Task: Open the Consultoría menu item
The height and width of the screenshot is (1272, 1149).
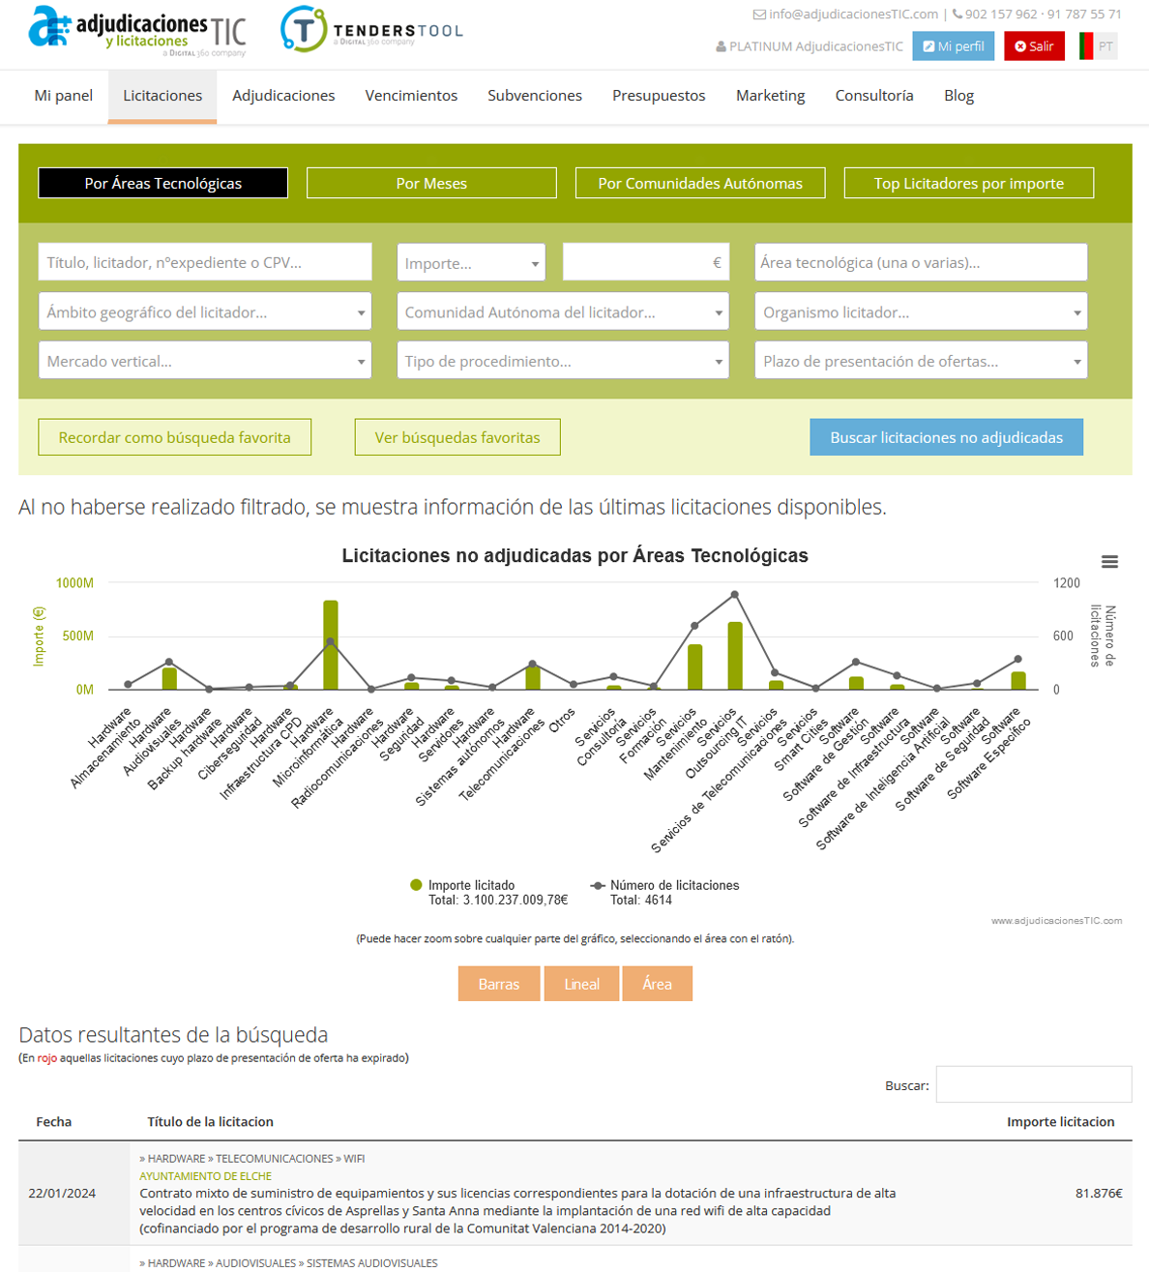Action: (x=874, y=96)
